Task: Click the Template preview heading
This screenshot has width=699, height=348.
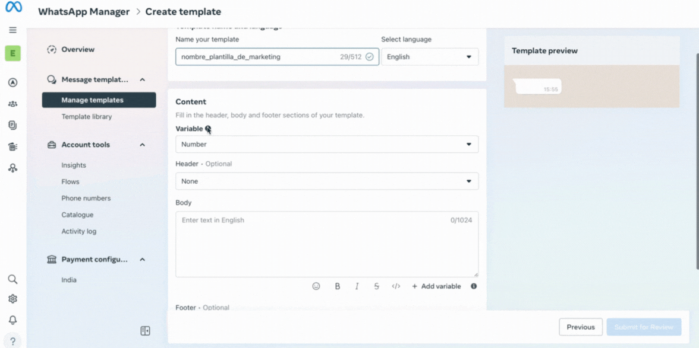Action: 544,50
